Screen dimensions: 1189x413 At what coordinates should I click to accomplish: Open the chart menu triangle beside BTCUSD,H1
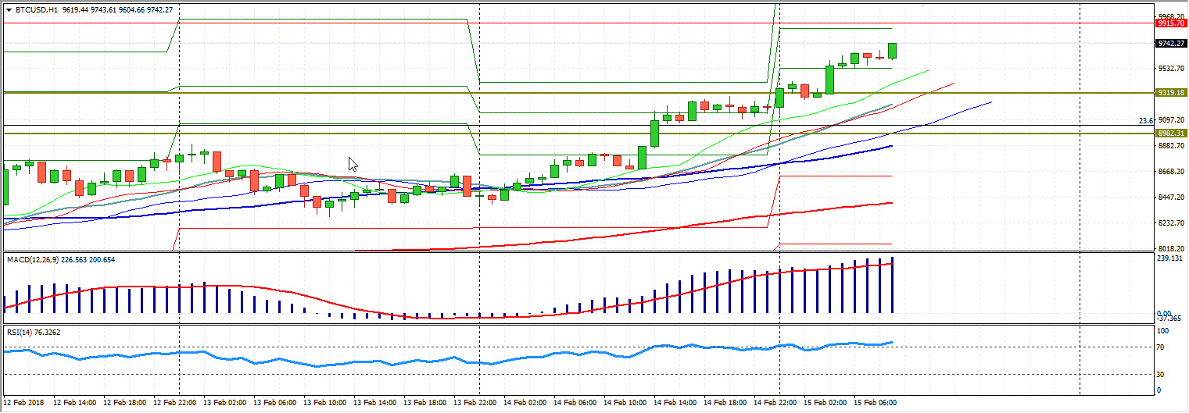click(x=9, y=10)
